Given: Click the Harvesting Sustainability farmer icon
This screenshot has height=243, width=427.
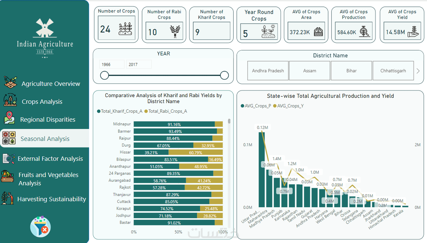Looking at the screenshot, I should pos(7,198).
